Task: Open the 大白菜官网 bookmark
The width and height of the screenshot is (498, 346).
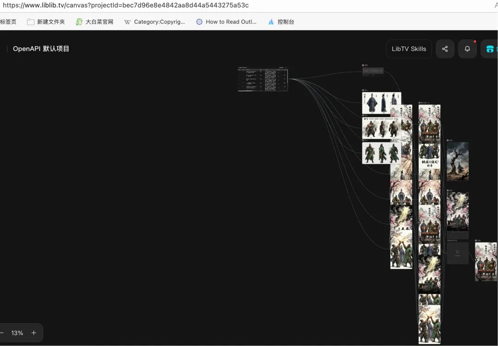Action: coord(95,22)
